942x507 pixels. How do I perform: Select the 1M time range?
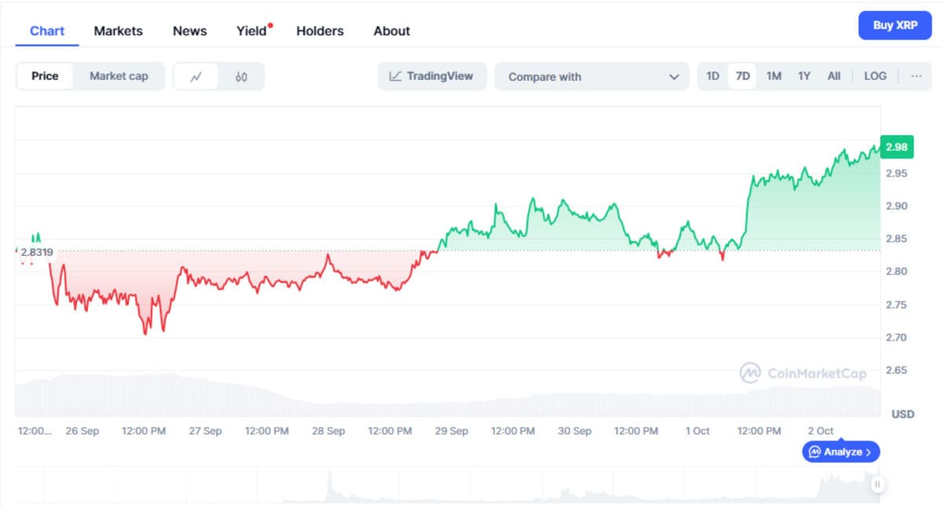tap(774, 76)
